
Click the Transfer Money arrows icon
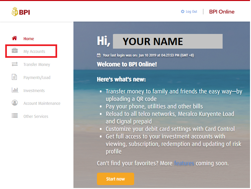15,64
